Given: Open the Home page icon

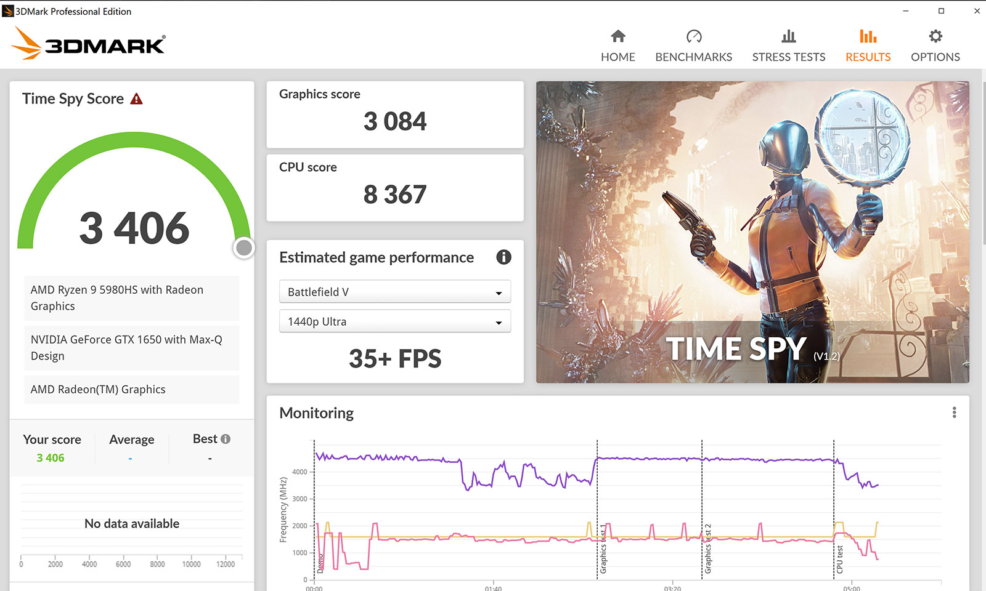Looking at the screenshot, I should (618, 36).
